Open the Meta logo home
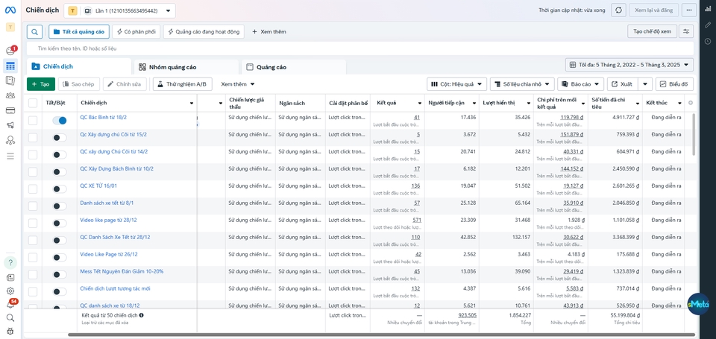 tap(10, 10)
